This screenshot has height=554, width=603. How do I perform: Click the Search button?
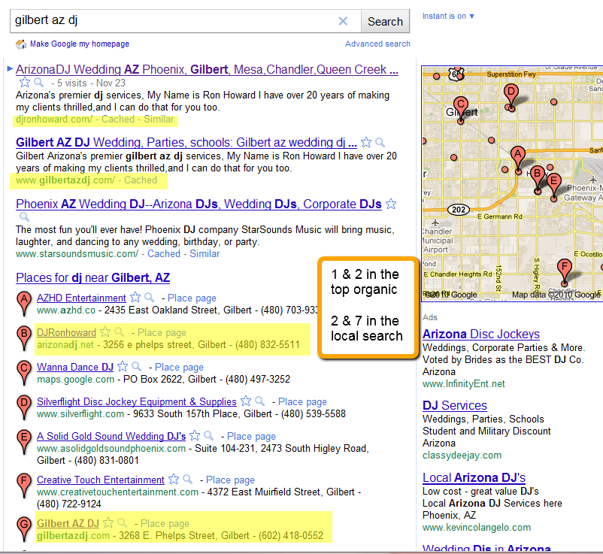tap(385, 22)
